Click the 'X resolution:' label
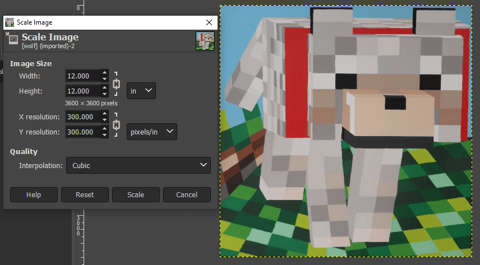Image resolution: width=480 pixels, height=265 pixels. click(39, 117)
